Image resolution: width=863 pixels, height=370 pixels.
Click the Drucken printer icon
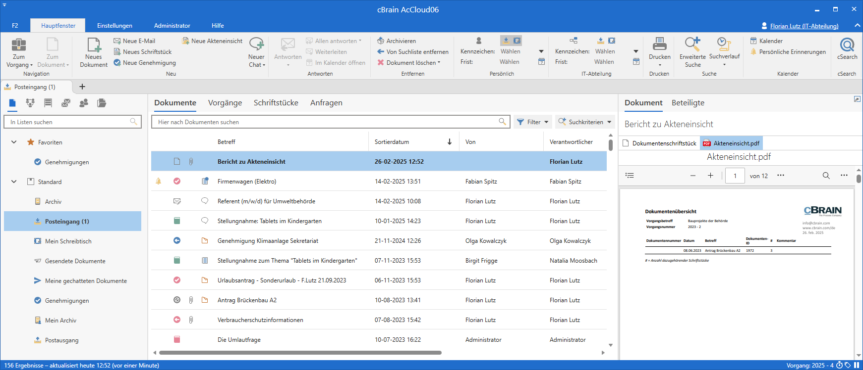pyautogui.click(x=659, y=45)
